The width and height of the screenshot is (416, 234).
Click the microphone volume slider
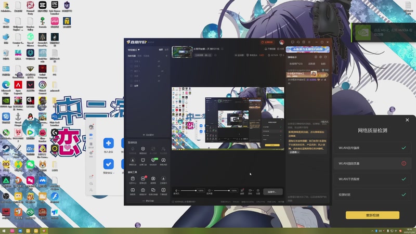(188, 190)
